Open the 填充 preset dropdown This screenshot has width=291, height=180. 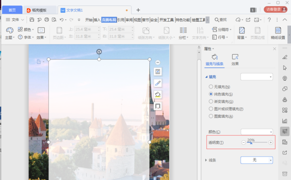[x=257, y=76]
